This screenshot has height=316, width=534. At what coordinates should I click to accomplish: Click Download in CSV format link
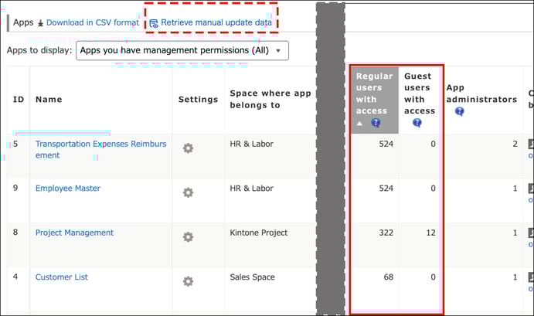tap(92, 22)
